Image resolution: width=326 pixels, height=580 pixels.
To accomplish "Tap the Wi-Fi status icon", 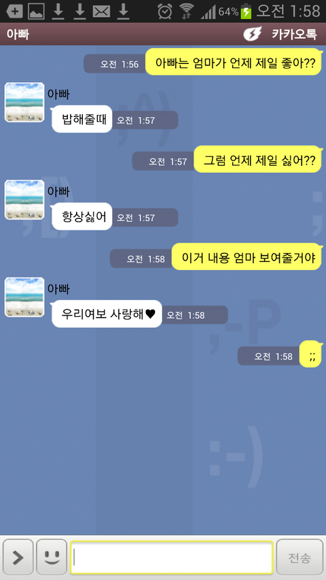I will click(x=187, y=12).
